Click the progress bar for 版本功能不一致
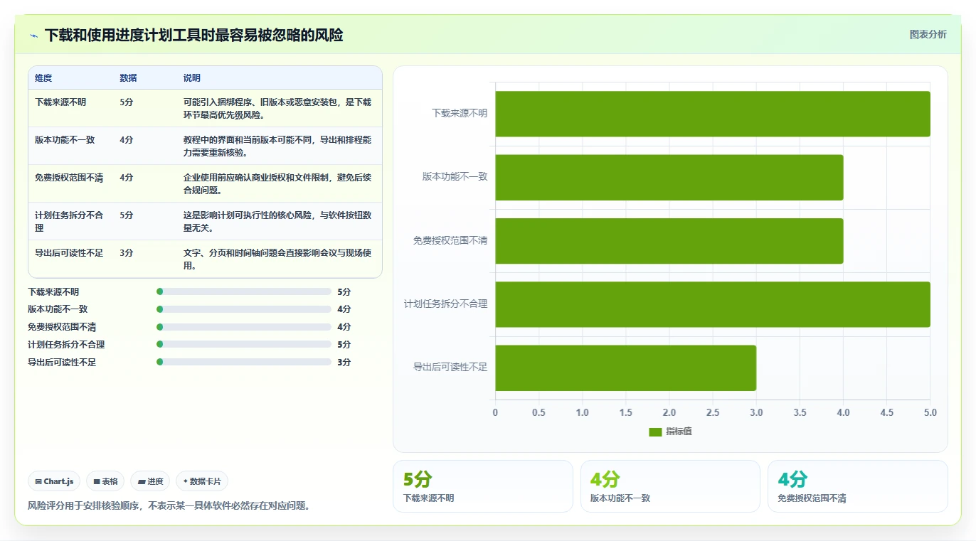 click(x=244, y=309)
